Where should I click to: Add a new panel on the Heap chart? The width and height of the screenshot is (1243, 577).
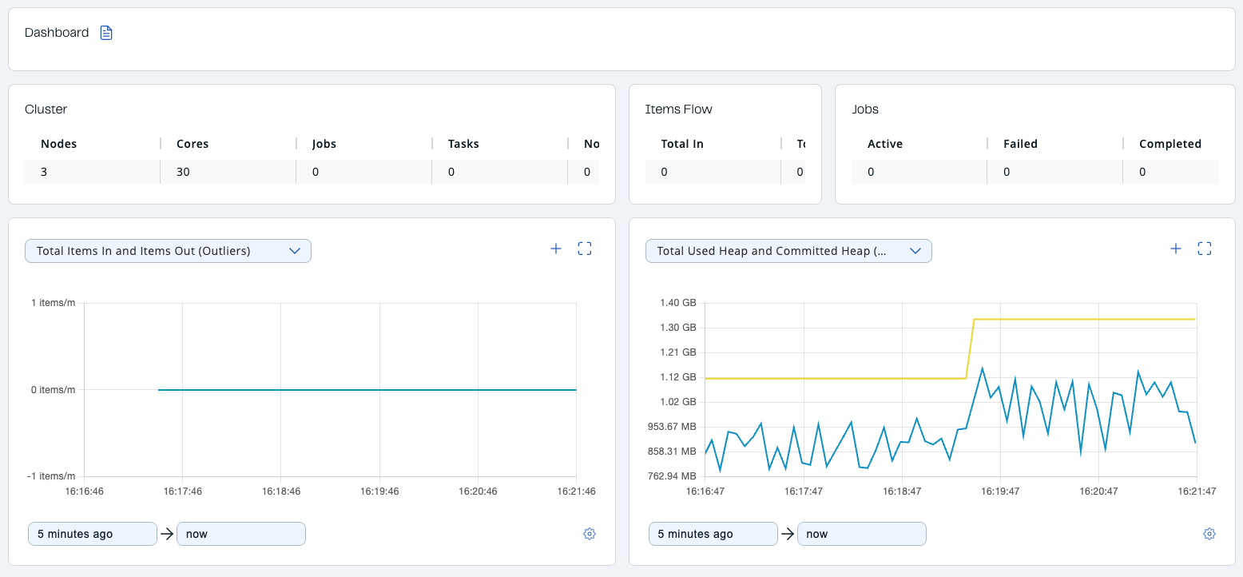coord(1175,249)
